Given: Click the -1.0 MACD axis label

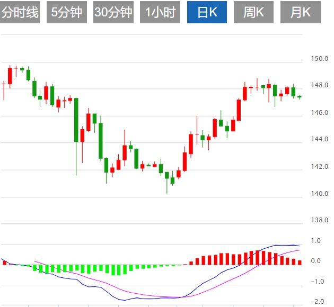Looking at the screenshot, I should 318,281.
